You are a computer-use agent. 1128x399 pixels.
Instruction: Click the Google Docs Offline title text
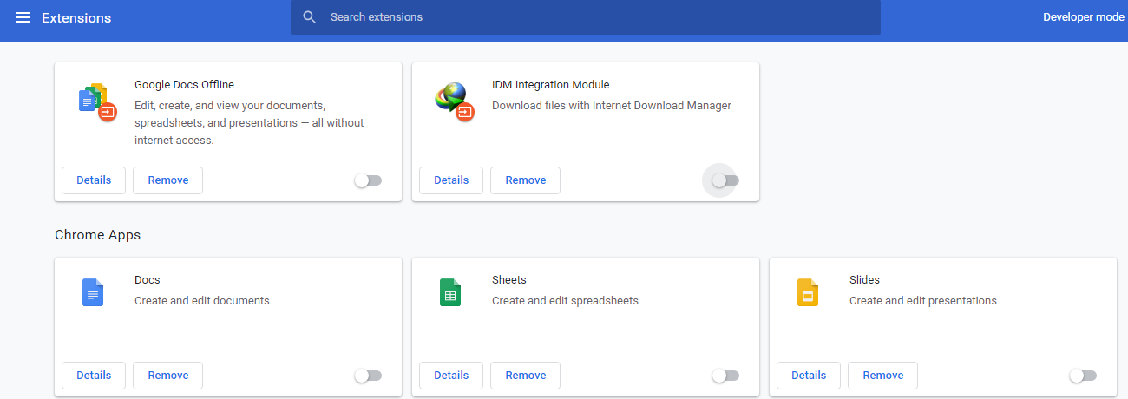click(184, 85)
